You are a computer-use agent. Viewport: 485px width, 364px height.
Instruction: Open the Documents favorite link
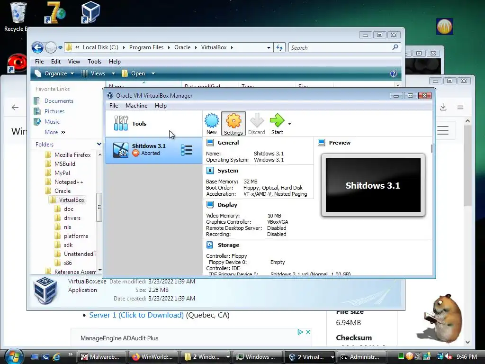[x=59, y=101]
